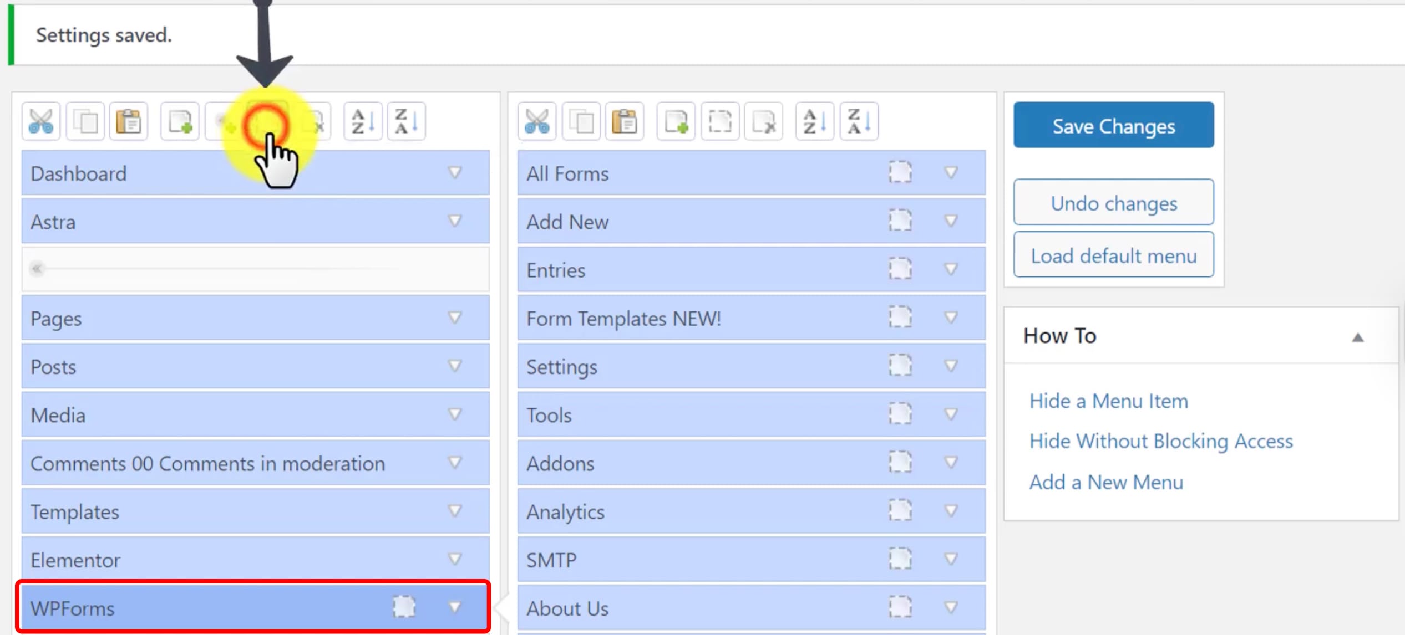
Task: Open the Hide Without Blocking Access guide
Action: click(1160, 441)
